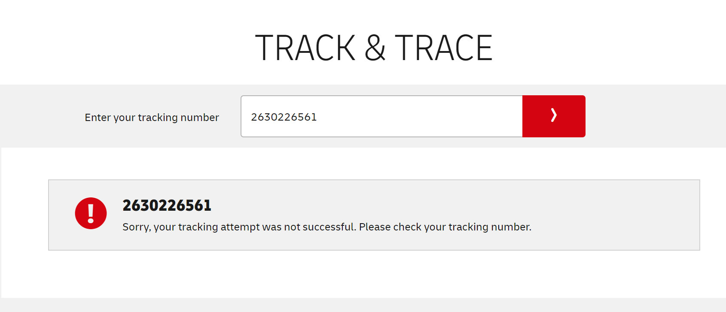Click the red exclamation error icon
Screen dimensions: 726x312
[91, 213]
